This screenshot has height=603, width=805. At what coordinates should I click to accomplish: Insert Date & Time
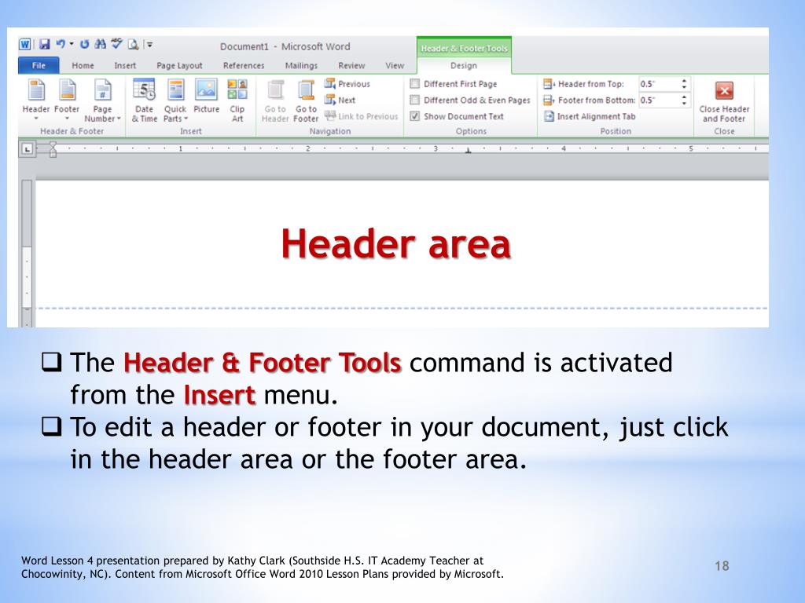(145, 100)
